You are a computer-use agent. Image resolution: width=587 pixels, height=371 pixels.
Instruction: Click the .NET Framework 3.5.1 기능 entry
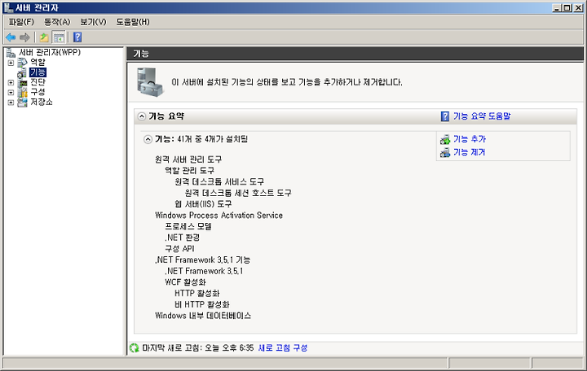(x=203, y=260)
